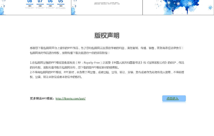Viewport: 214px width, 136px height.
Task: Click the snowflake icon at far right edge
Action: (x=210, y=7)
